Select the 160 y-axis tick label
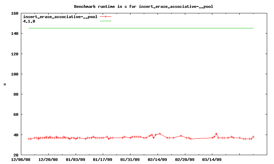 click(14, 13)
